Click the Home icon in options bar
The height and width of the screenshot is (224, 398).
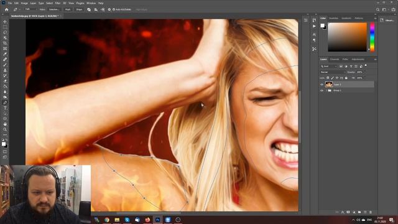[x=7, y=9]
